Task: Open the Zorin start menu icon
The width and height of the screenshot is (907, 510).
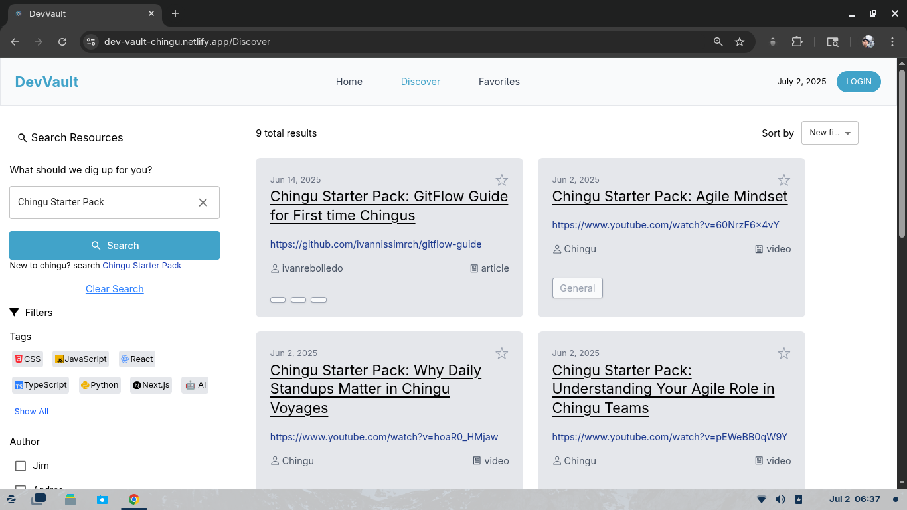Action: 11,499
